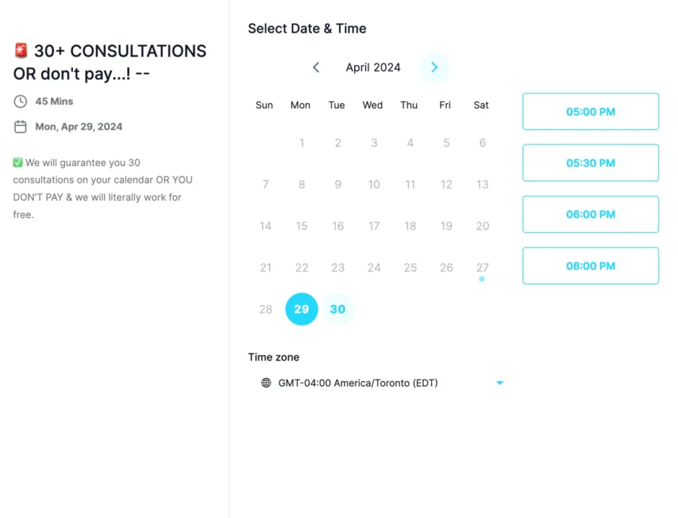Click date 15 in the calendar grid
Screen dimensions: 678x518
click(302, 226)
